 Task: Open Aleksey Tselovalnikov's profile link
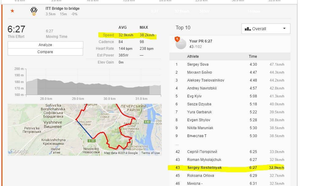206,80
